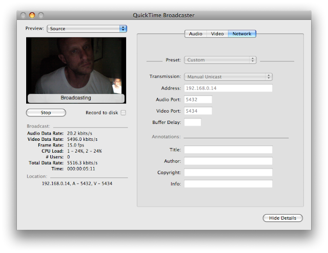Open the Preset Custom dropdown

point(220,60)
